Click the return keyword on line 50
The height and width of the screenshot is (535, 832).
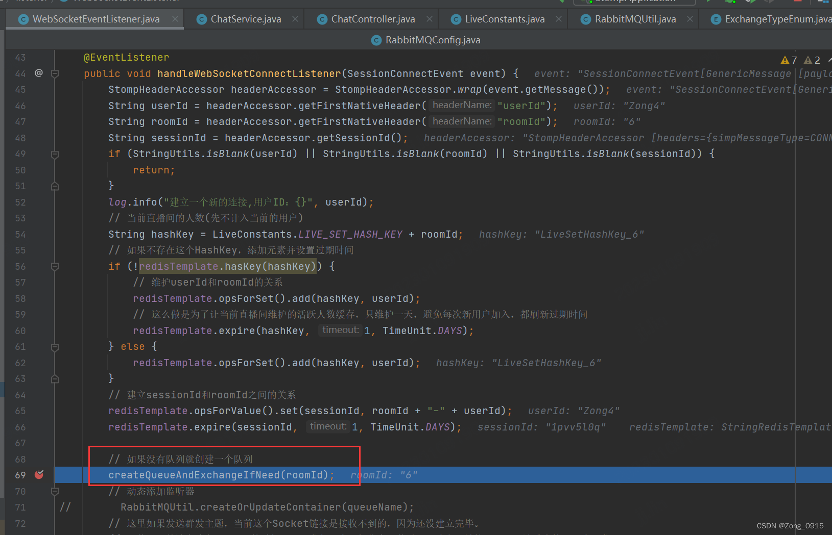tap(151, 170)
